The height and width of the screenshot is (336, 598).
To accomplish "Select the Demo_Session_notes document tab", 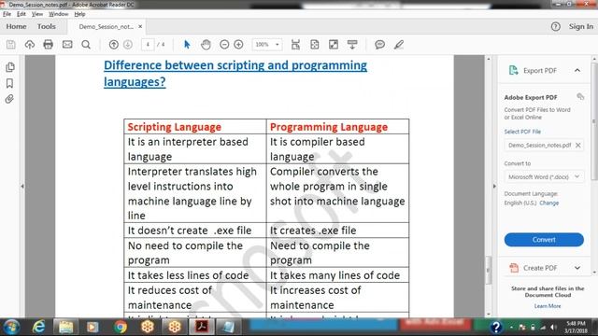I will point(106,27).
